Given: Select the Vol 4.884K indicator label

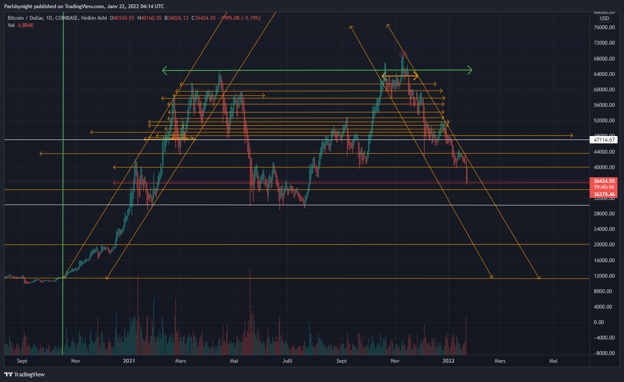Looking at the screenshot, I should point(21,25).
